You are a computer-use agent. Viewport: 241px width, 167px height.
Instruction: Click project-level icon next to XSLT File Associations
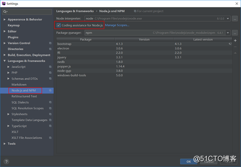pyautogui.click(x=50, y=138)
